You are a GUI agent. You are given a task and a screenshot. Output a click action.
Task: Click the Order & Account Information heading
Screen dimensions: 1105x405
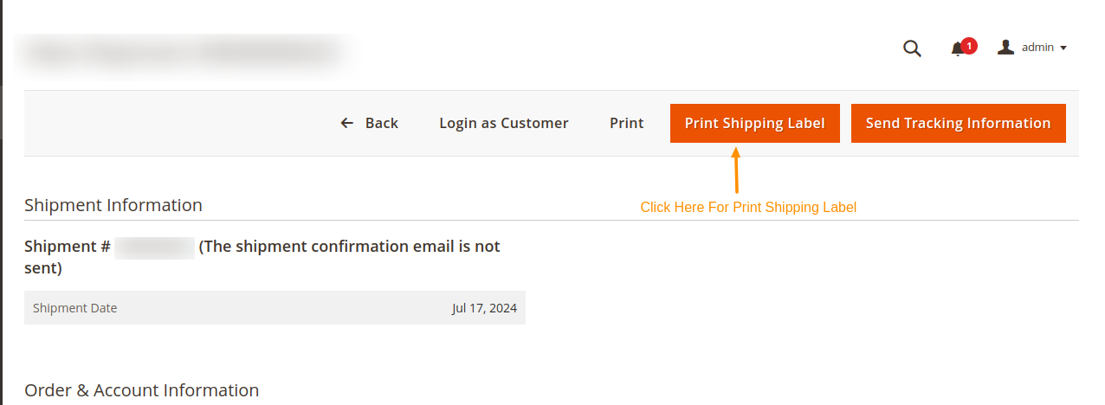(141, 390)
